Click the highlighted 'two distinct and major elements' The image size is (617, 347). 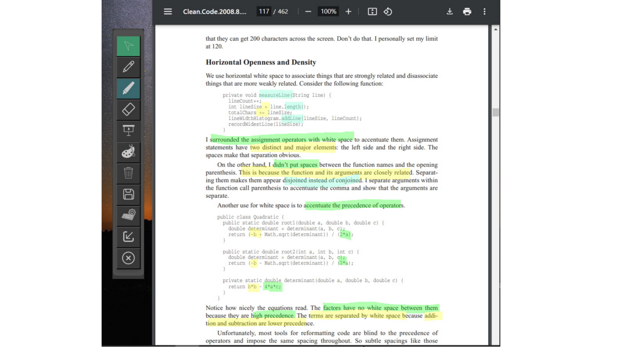coord(293,147)
